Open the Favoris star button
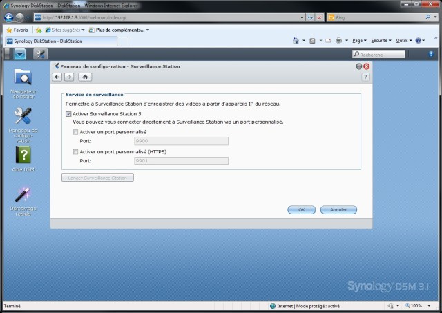 [x=17, y=30]
